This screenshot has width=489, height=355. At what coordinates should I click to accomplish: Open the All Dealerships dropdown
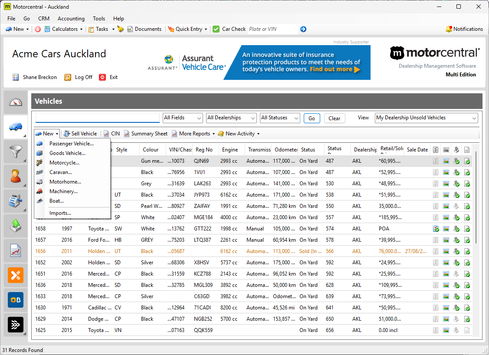[231, 118]
